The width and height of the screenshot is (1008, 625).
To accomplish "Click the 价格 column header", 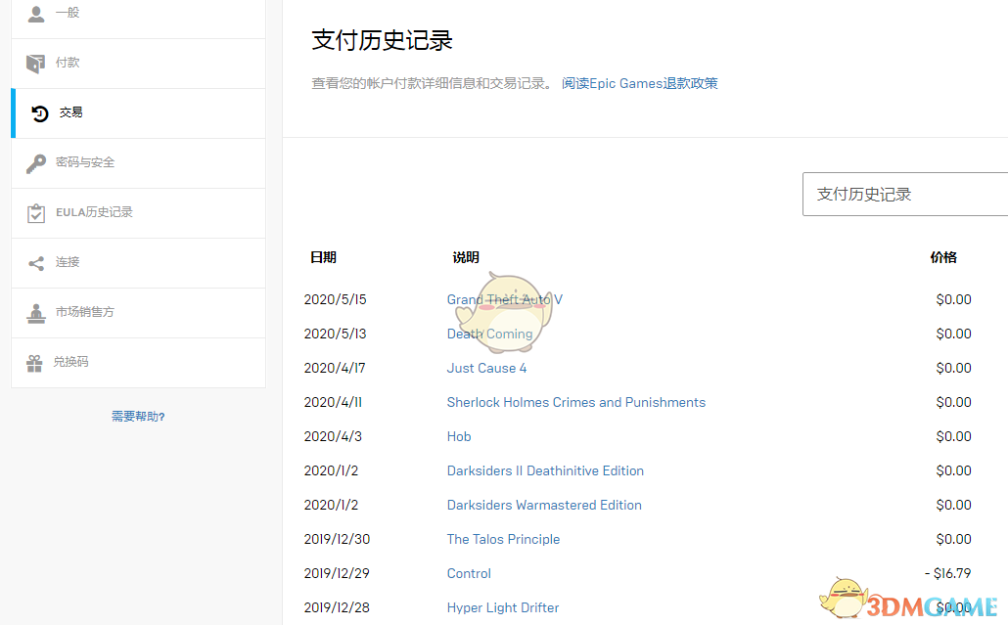I will click(943, 257).
